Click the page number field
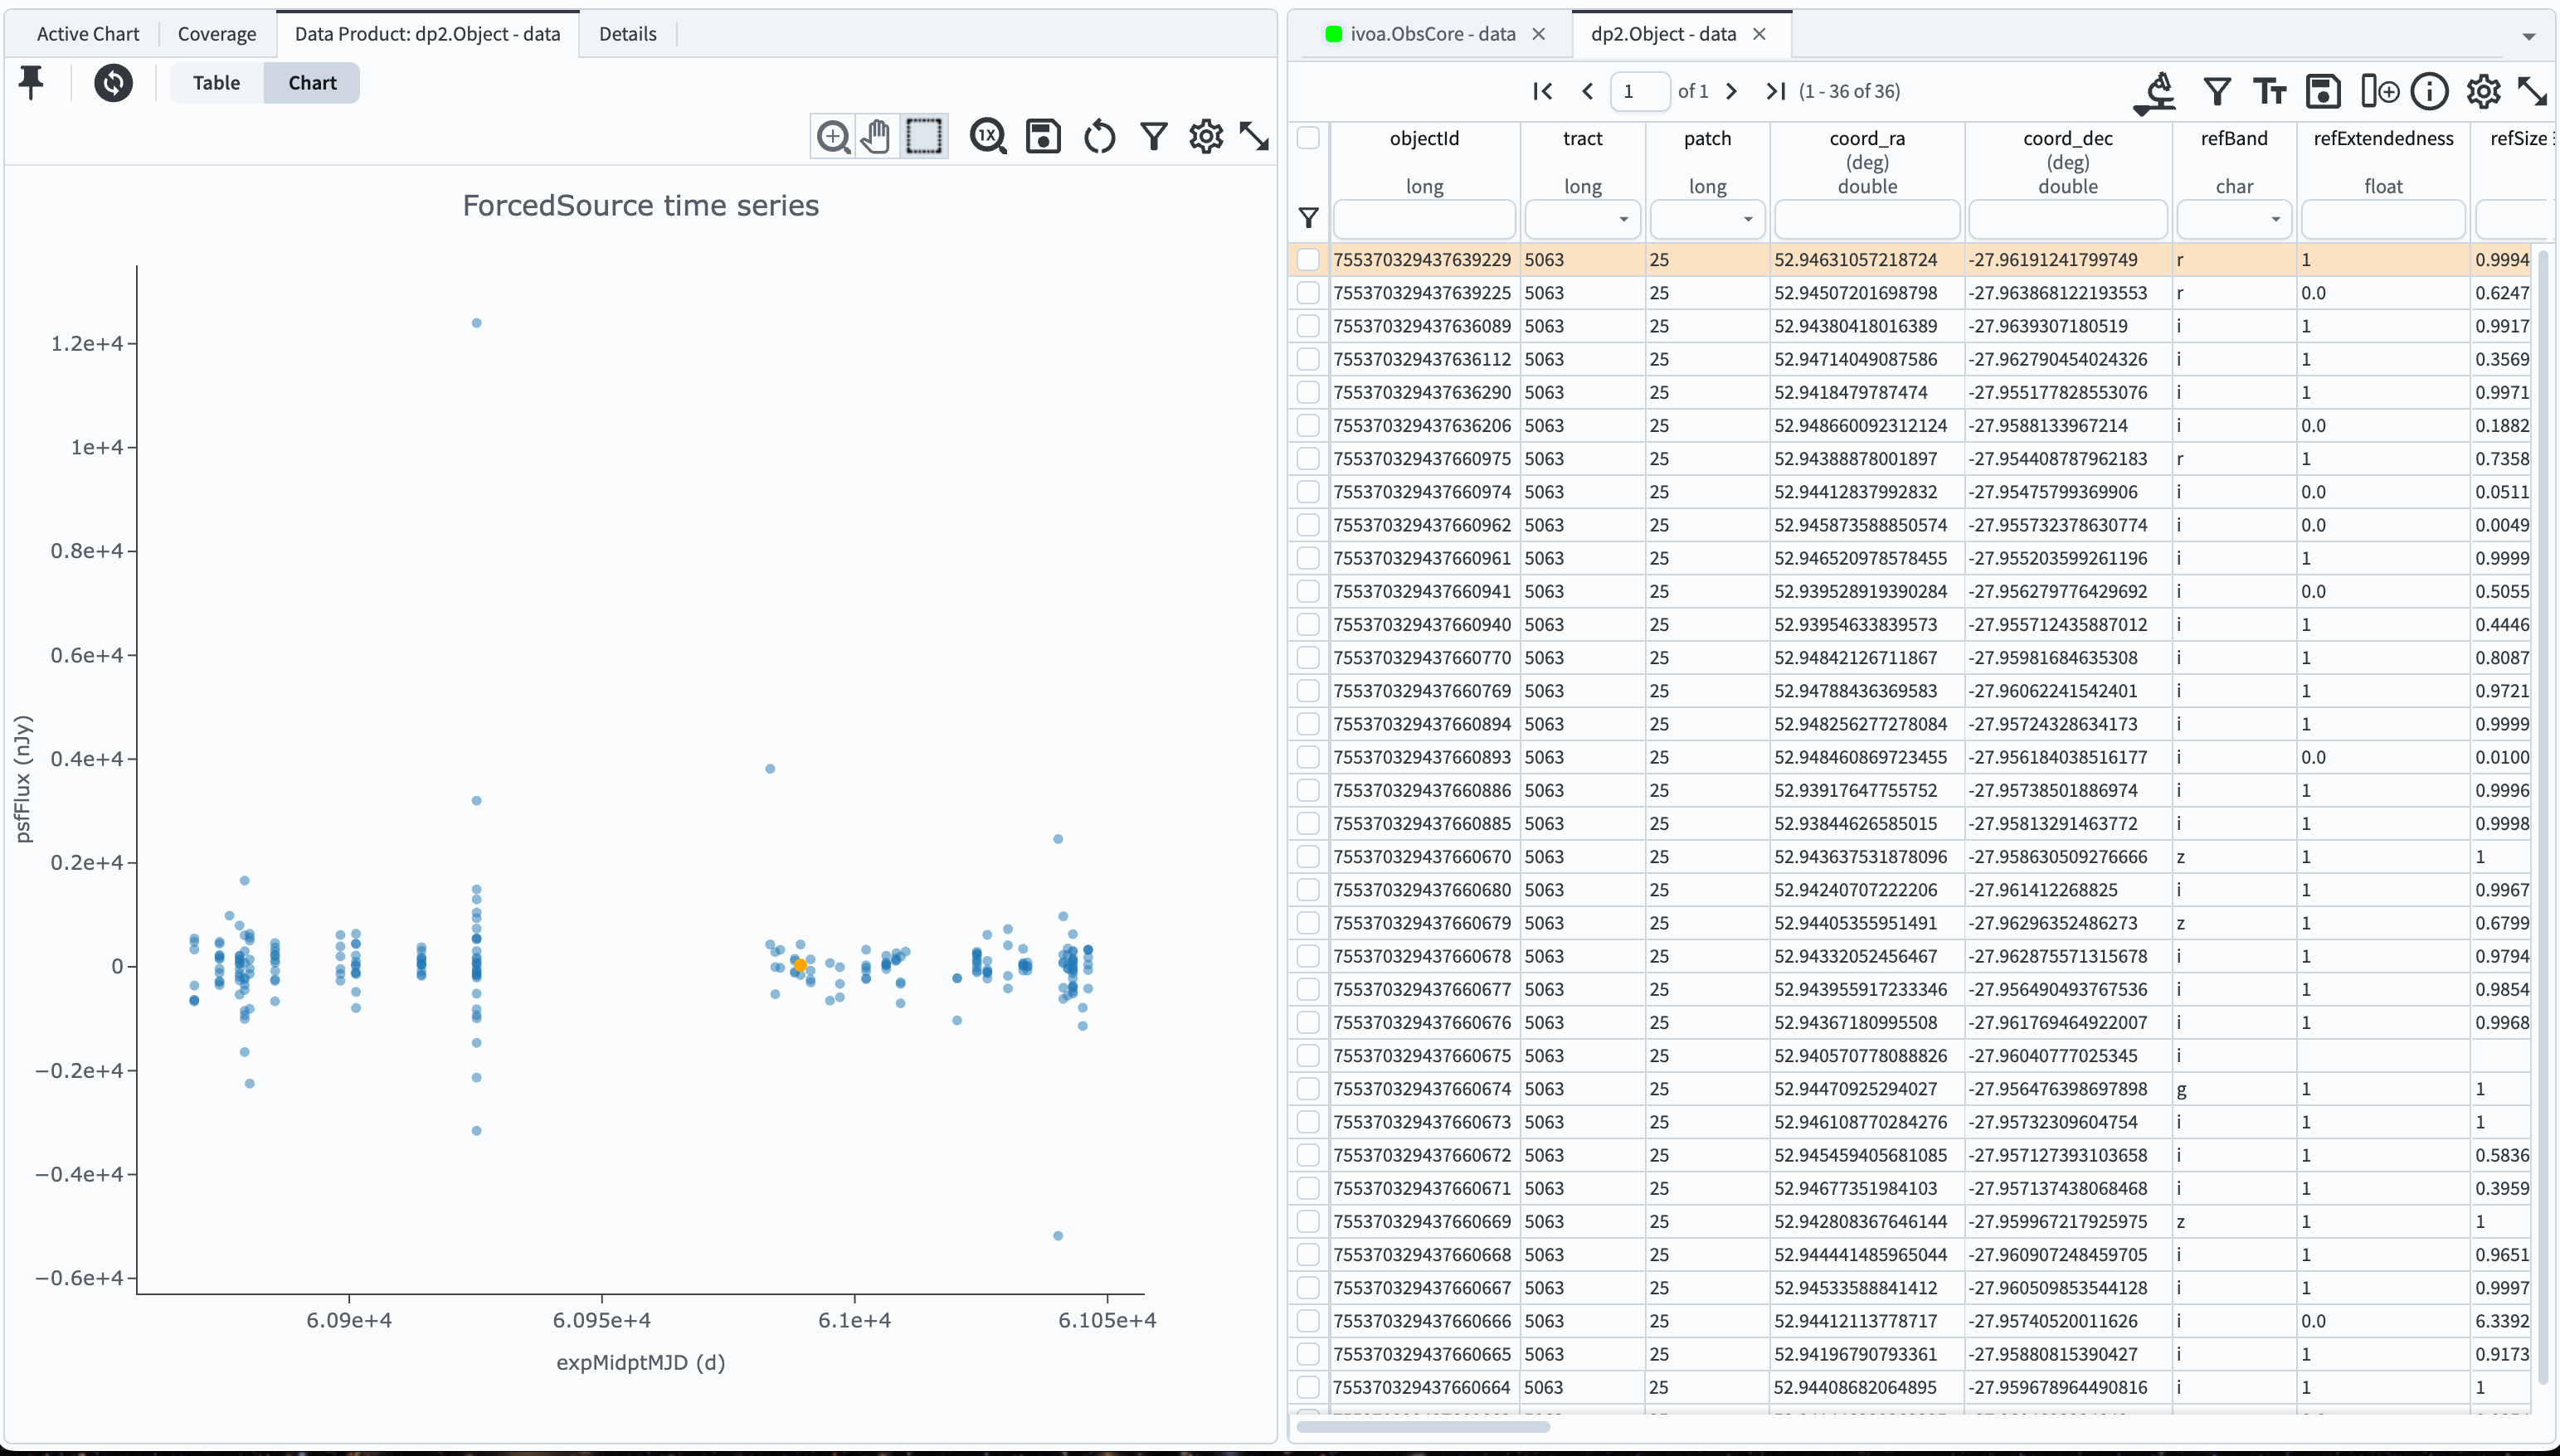2560x1456 pixels. click(x=1640, y=91)
